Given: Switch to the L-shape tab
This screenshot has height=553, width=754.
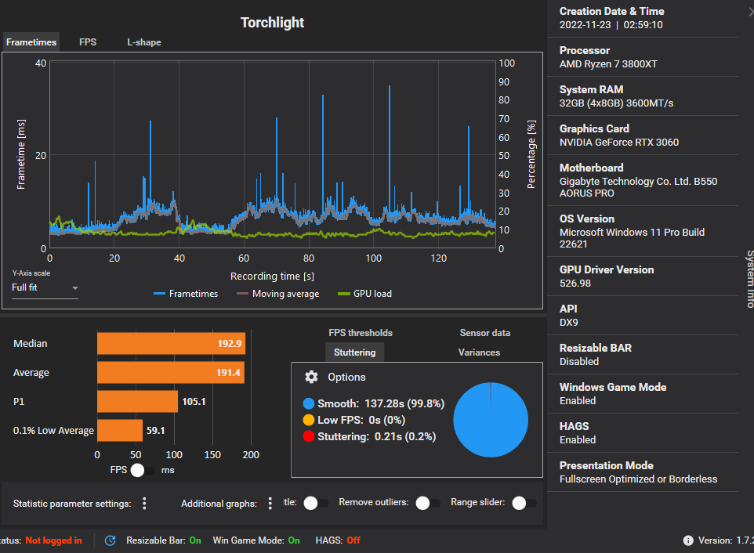Looking at the screenshot, I should 143,42.
